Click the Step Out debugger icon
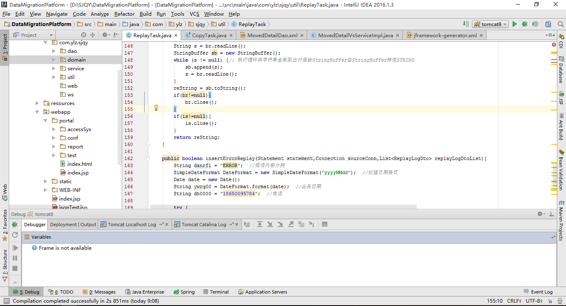566x306 pixels. pyautogui.click(x=291, y=225)
